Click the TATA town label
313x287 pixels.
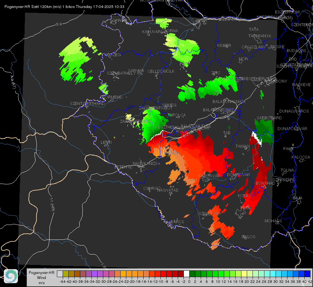click(254, 29)
